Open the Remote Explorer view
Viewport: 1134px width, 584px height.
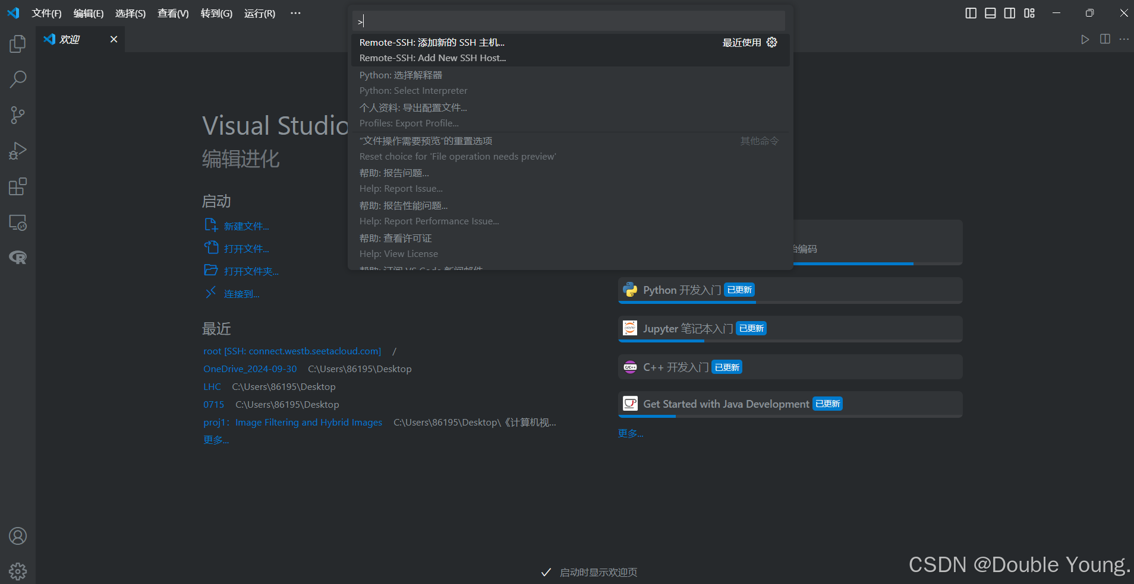(18, 223)
